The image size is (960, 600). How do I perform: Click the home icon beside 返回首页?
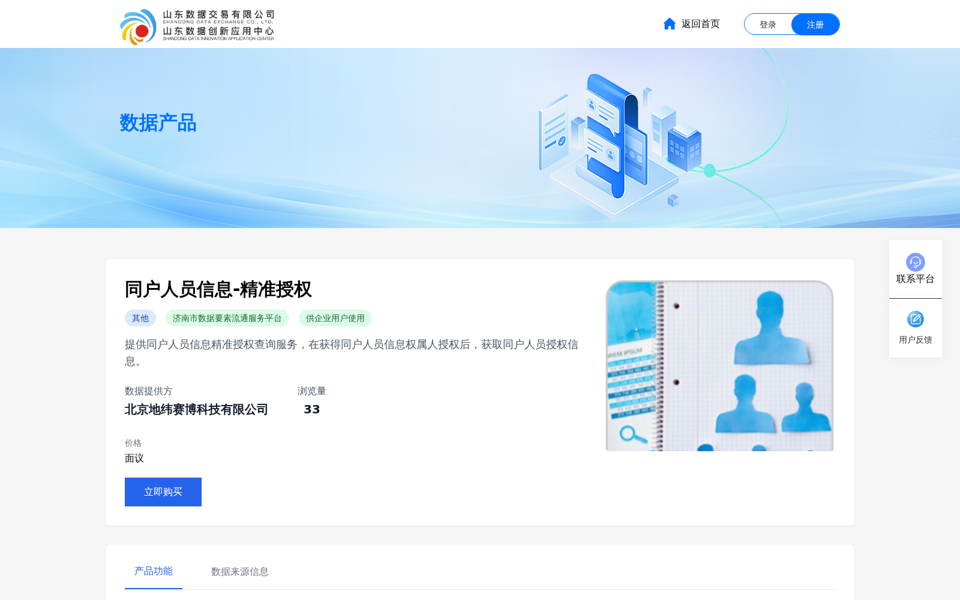(670, 24)
